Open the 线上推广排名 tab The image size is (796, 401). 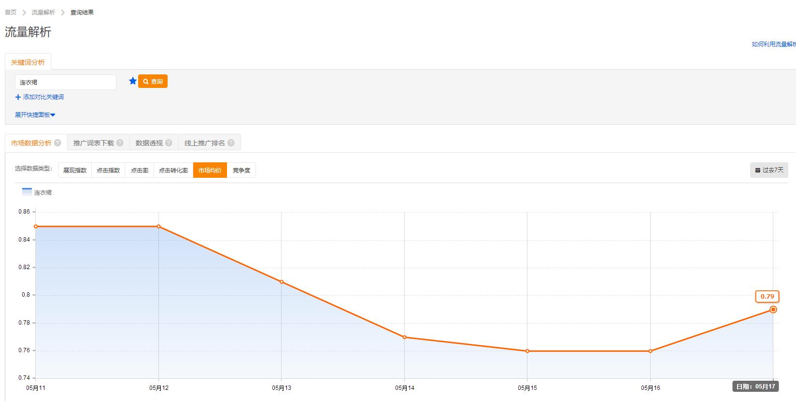tap(205, 143)
